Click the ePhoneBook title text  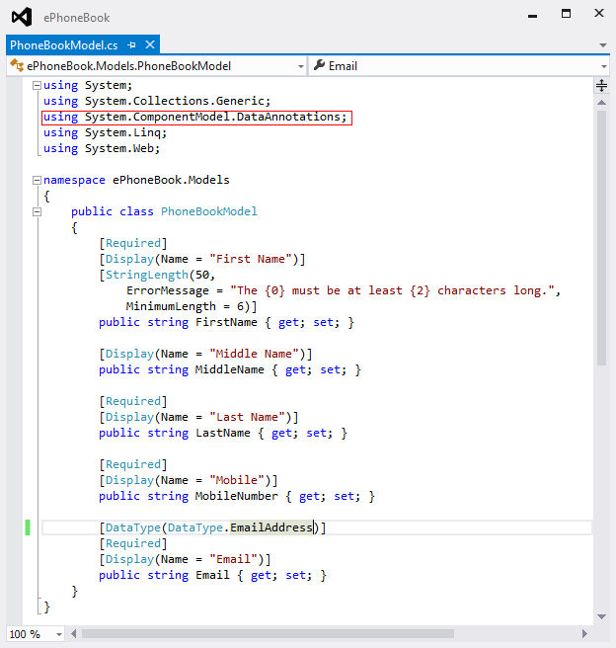point(77,18)
